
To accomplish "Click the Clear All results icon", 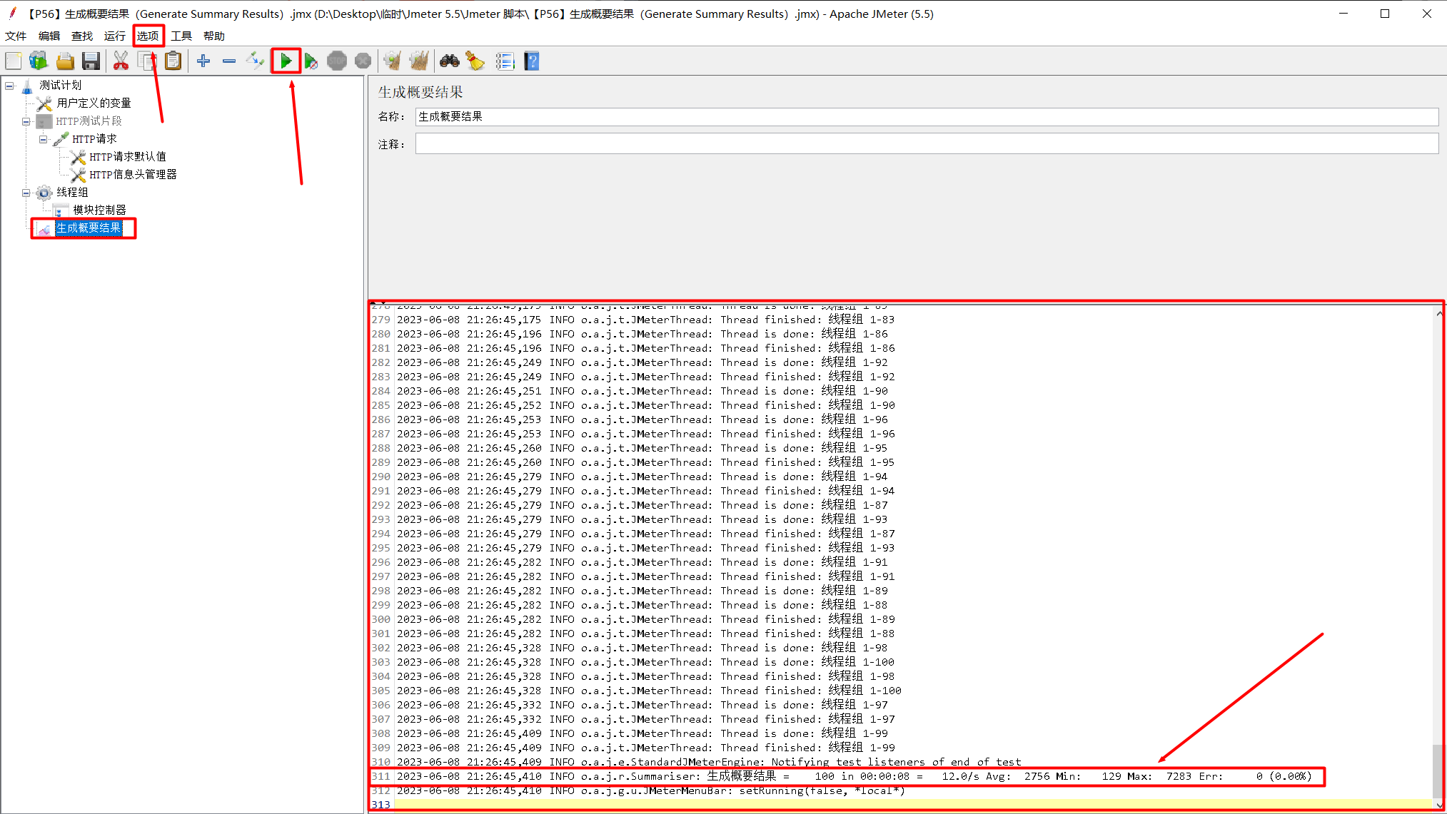I will click(x=419, y=61).
